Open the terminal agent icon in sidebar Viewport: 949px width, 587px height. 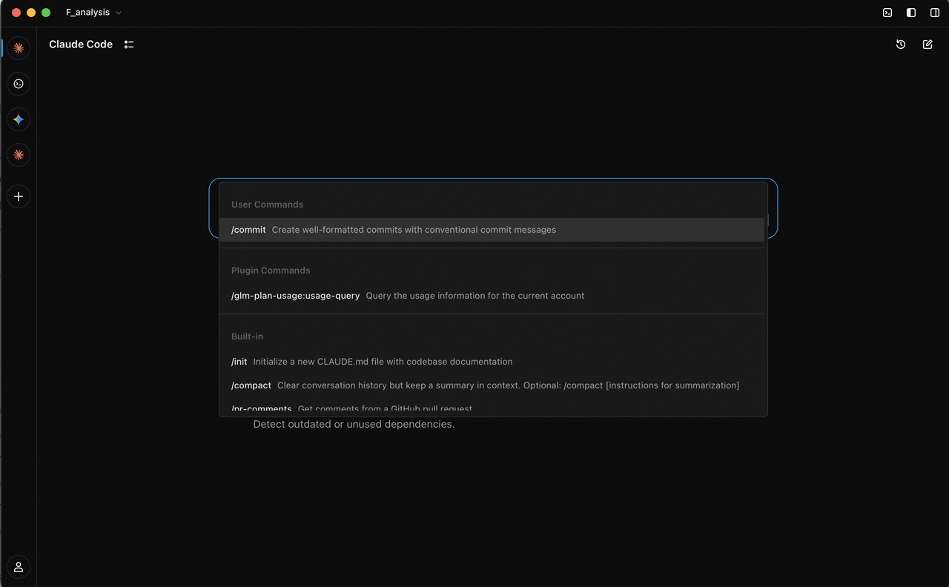(19, 84)
